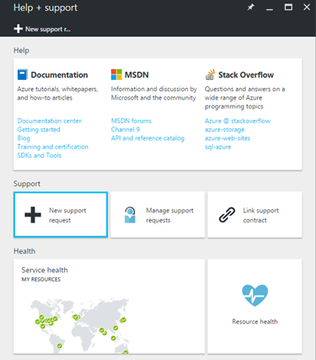The image size is (316, 360).
Task: Open Training and certification link
Action: (53, 147)
